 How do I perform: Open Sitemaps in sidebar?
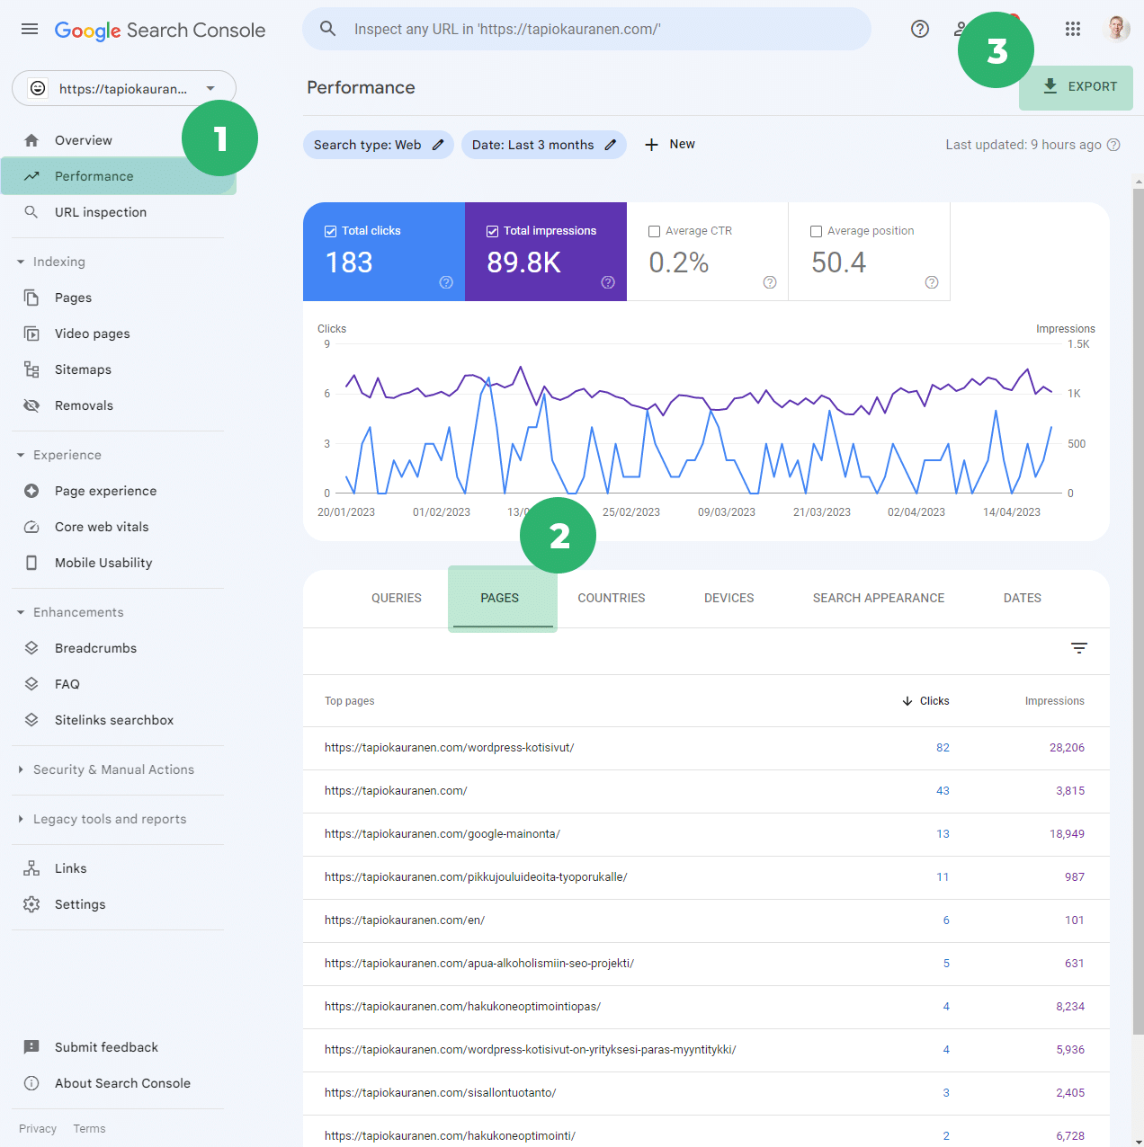119,369
